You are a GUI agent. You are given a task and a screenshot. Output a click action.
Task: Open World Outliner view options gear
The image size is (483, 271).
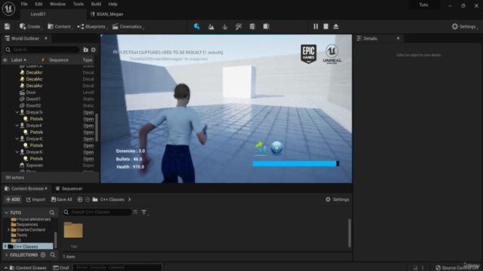94,50
